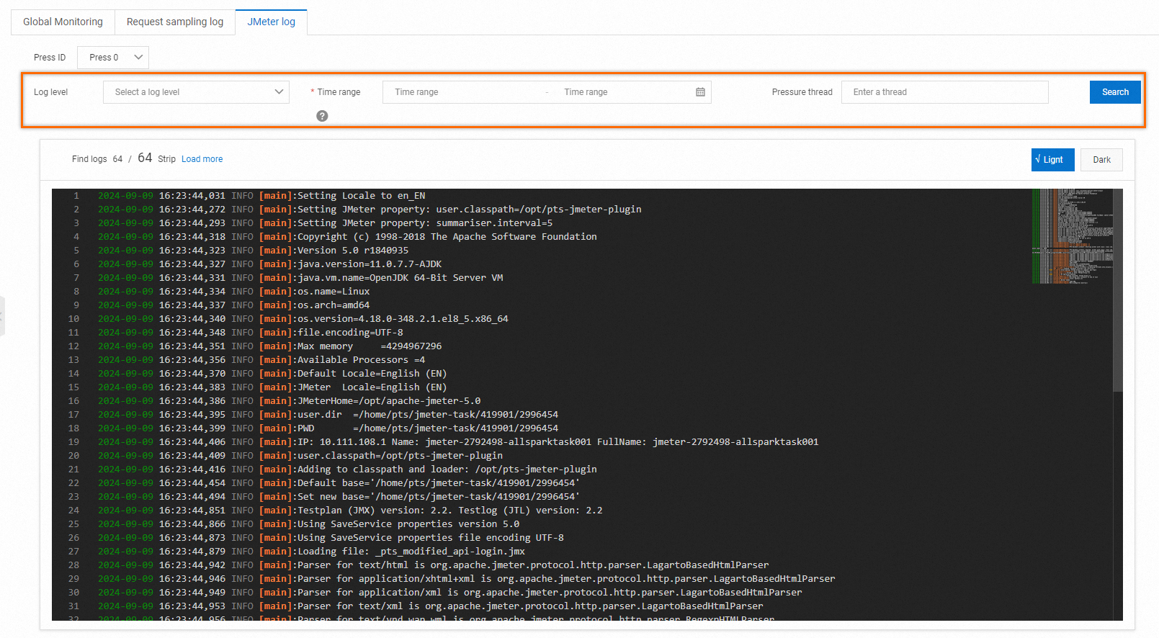The image size is (1159, 638).
Task: Switch to the Request sampling log tab
Action: [175, 22]
